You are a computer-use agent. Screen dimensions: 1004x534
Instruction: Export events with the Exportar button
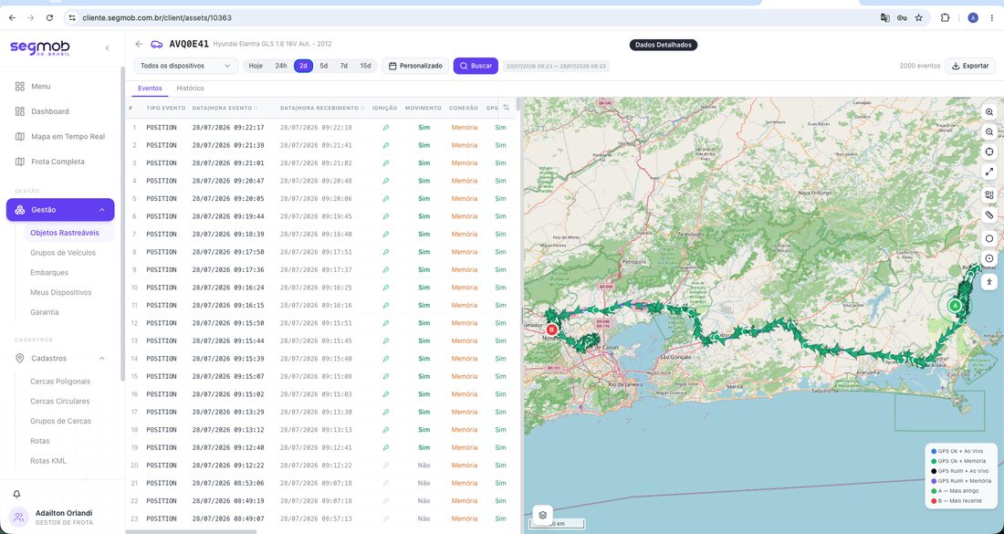click(970, 66)
